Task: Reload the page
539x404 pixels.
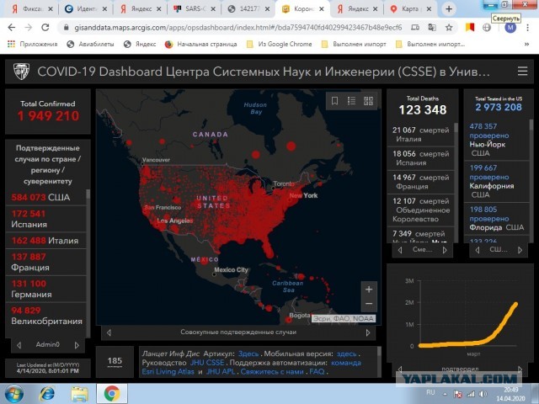Action: click(x=45, y=28)
